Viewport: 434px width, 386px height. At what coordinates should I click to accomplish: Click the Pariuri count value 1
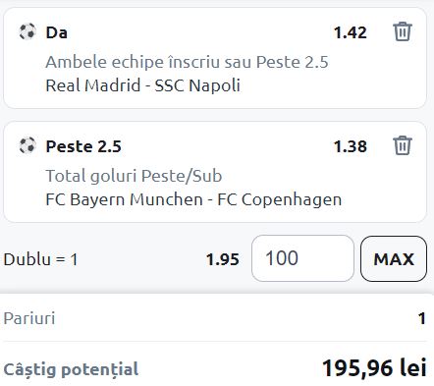tap(422, 318)
